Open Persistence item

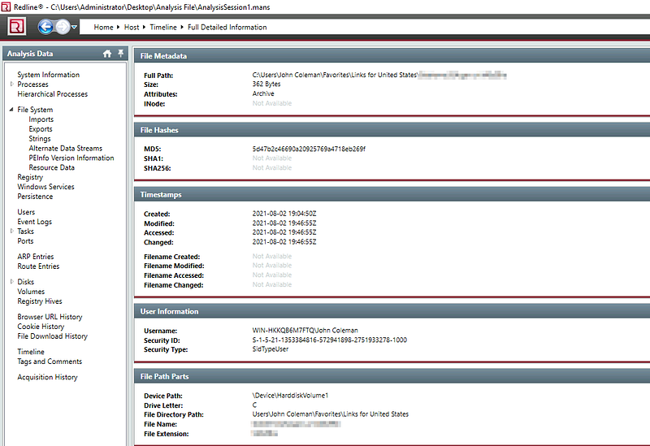(35, 197)
